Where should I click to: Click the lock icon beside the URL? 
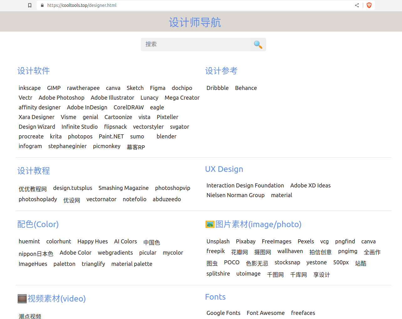coord(42,5)
